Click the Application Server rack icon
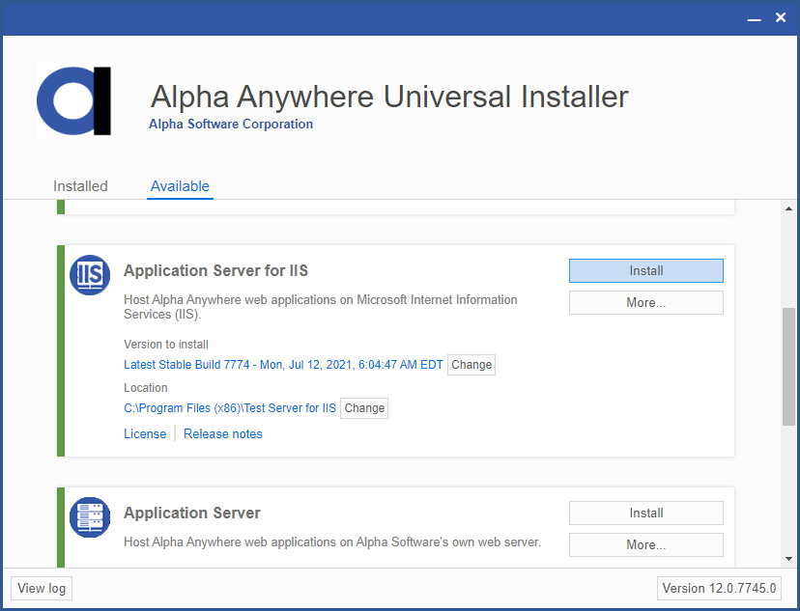This screenshot has width=800, height=611. click(x=90, y=517)
